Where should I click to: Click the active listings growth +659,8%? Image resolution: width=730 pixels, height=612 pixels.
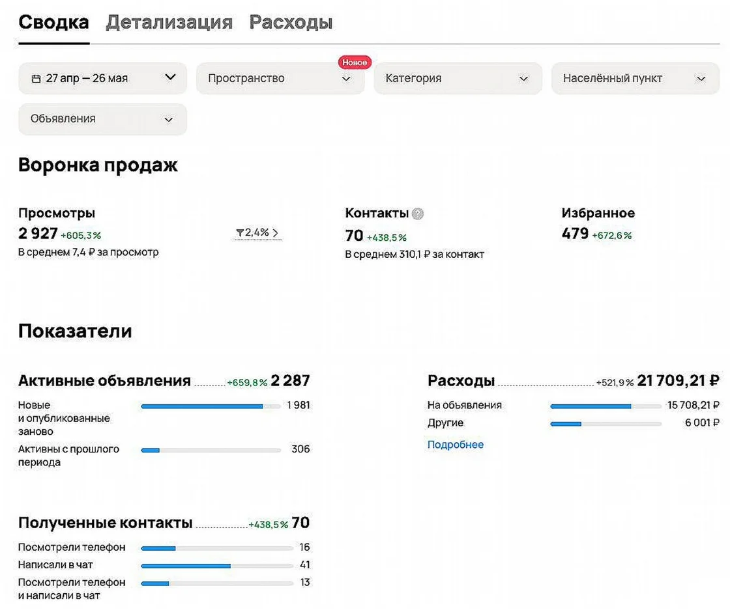[247, 383]
